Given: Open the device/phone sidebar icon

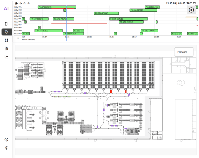Looking at the screenshot, I should pyautogui.click(x=6, y=24).
